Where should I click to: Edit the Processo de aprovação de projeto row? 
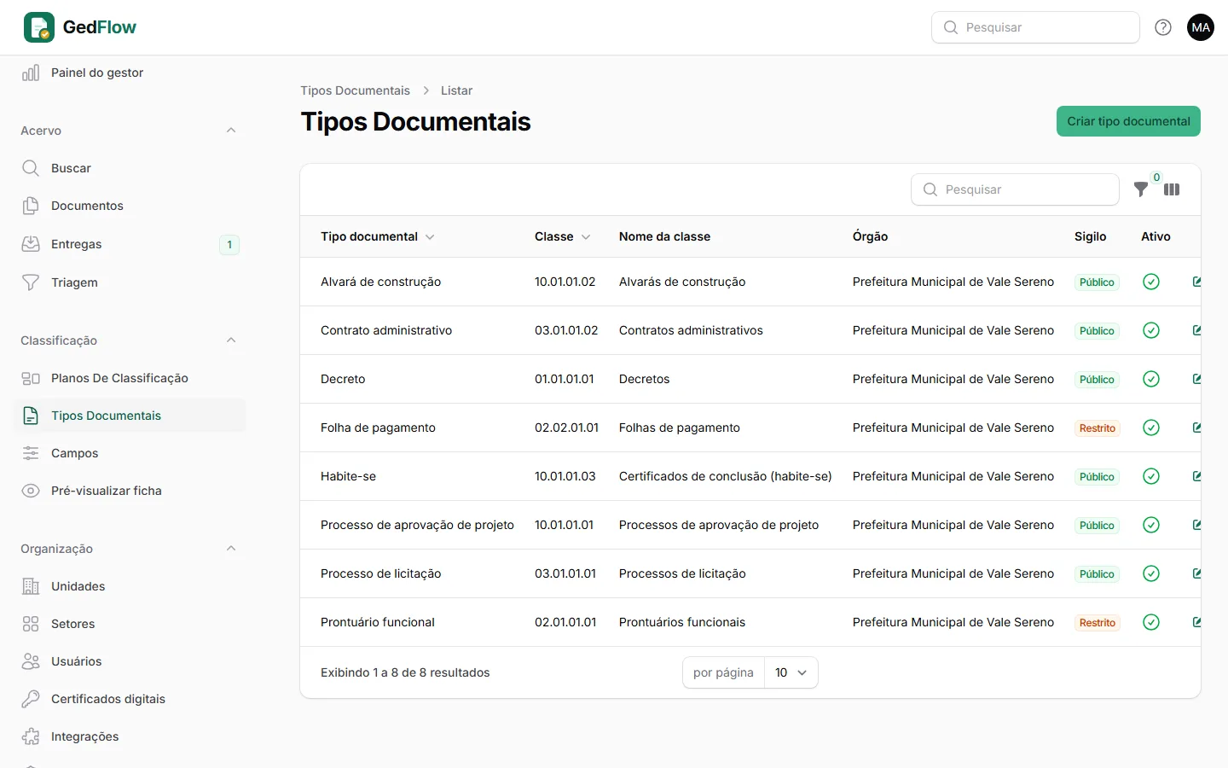tap(1196, 525)
